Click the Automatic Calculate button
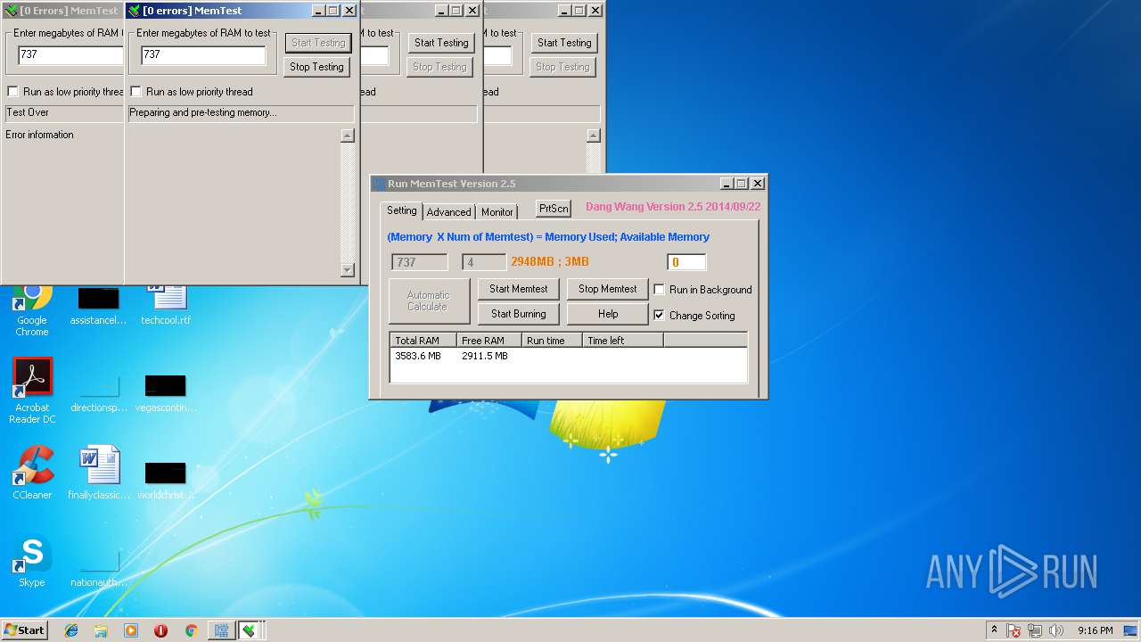The image size is (1141, 642). pos(429,301)
